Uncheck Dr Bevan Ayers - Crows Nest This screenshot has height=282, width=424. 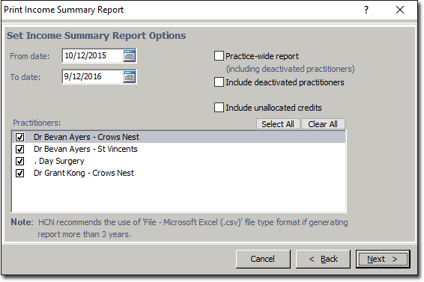point(19,137)
